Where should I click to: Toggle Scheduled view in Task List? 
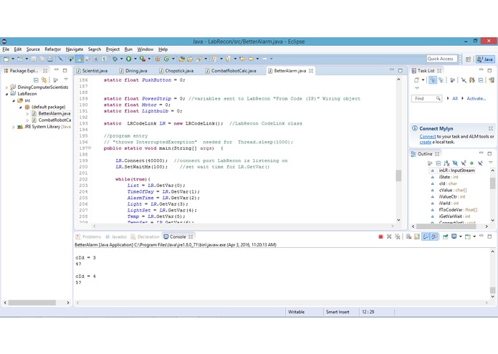441,80
